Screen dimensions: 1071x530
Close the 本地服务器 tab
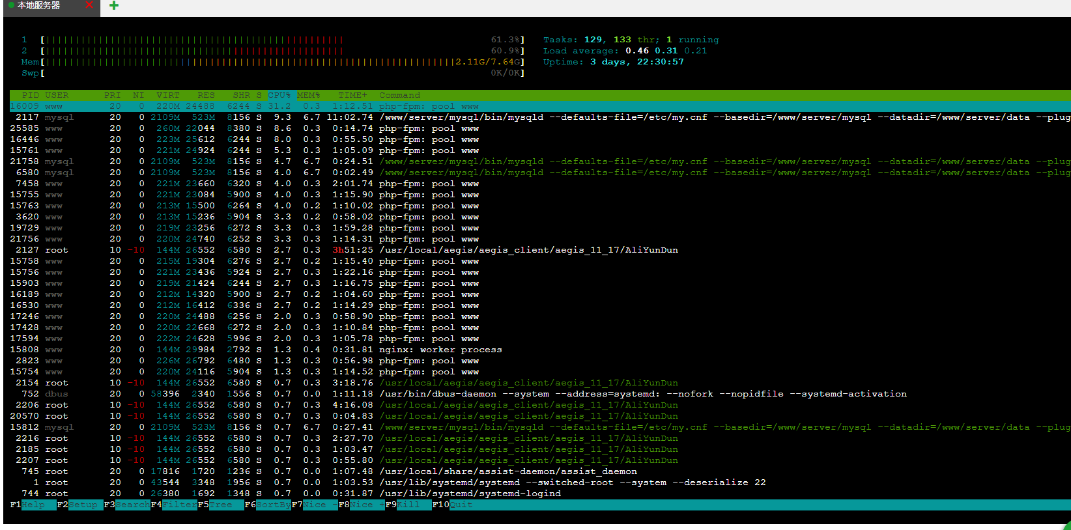pyautogui.click(x=89, y=5)
